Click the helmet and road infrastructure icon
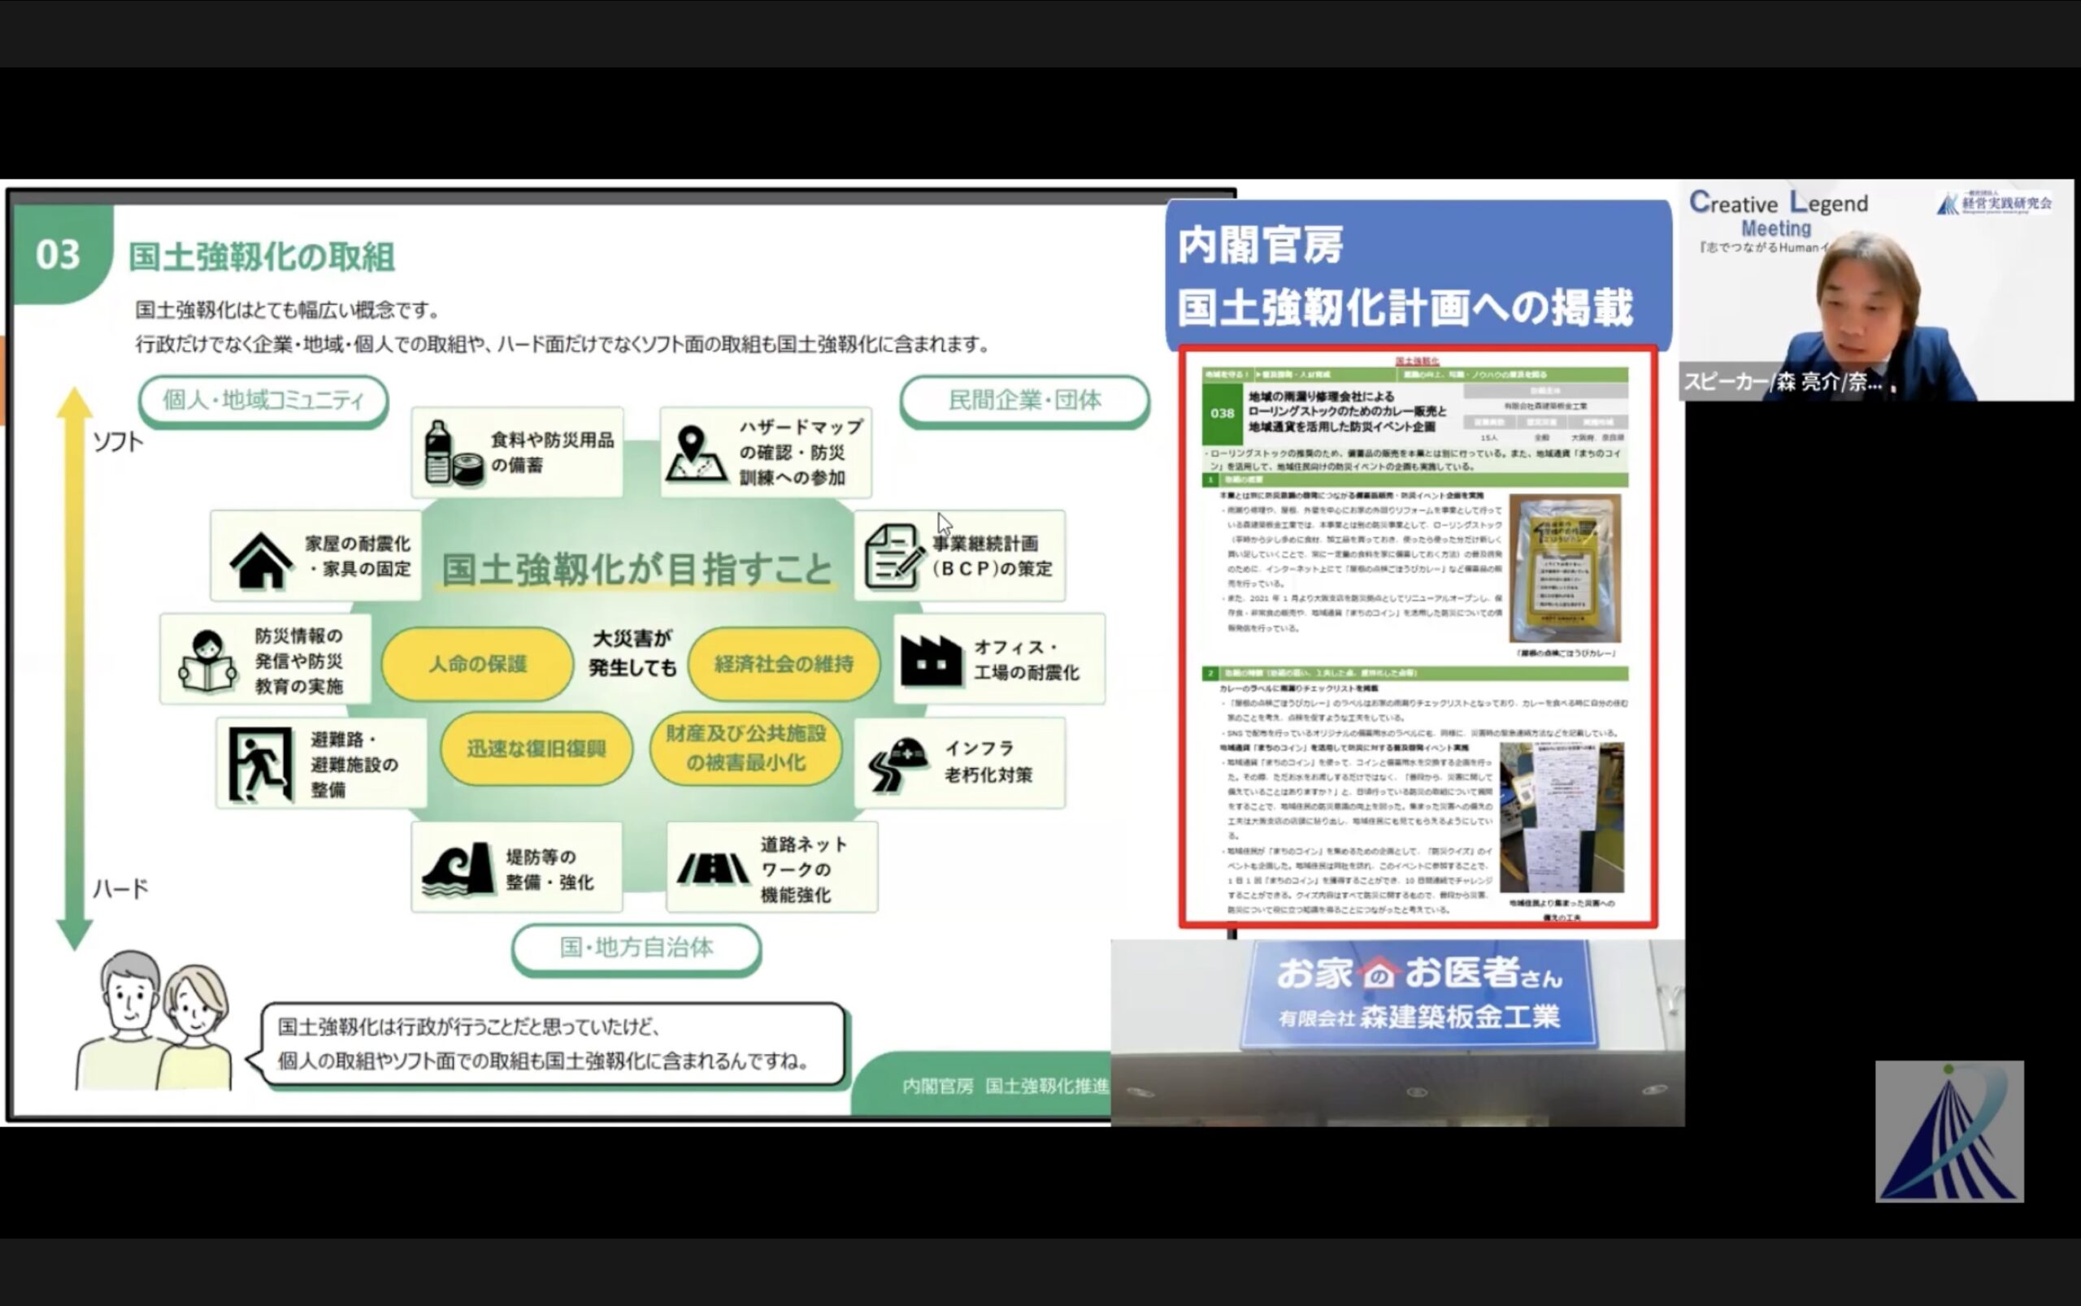 (898, 764)
